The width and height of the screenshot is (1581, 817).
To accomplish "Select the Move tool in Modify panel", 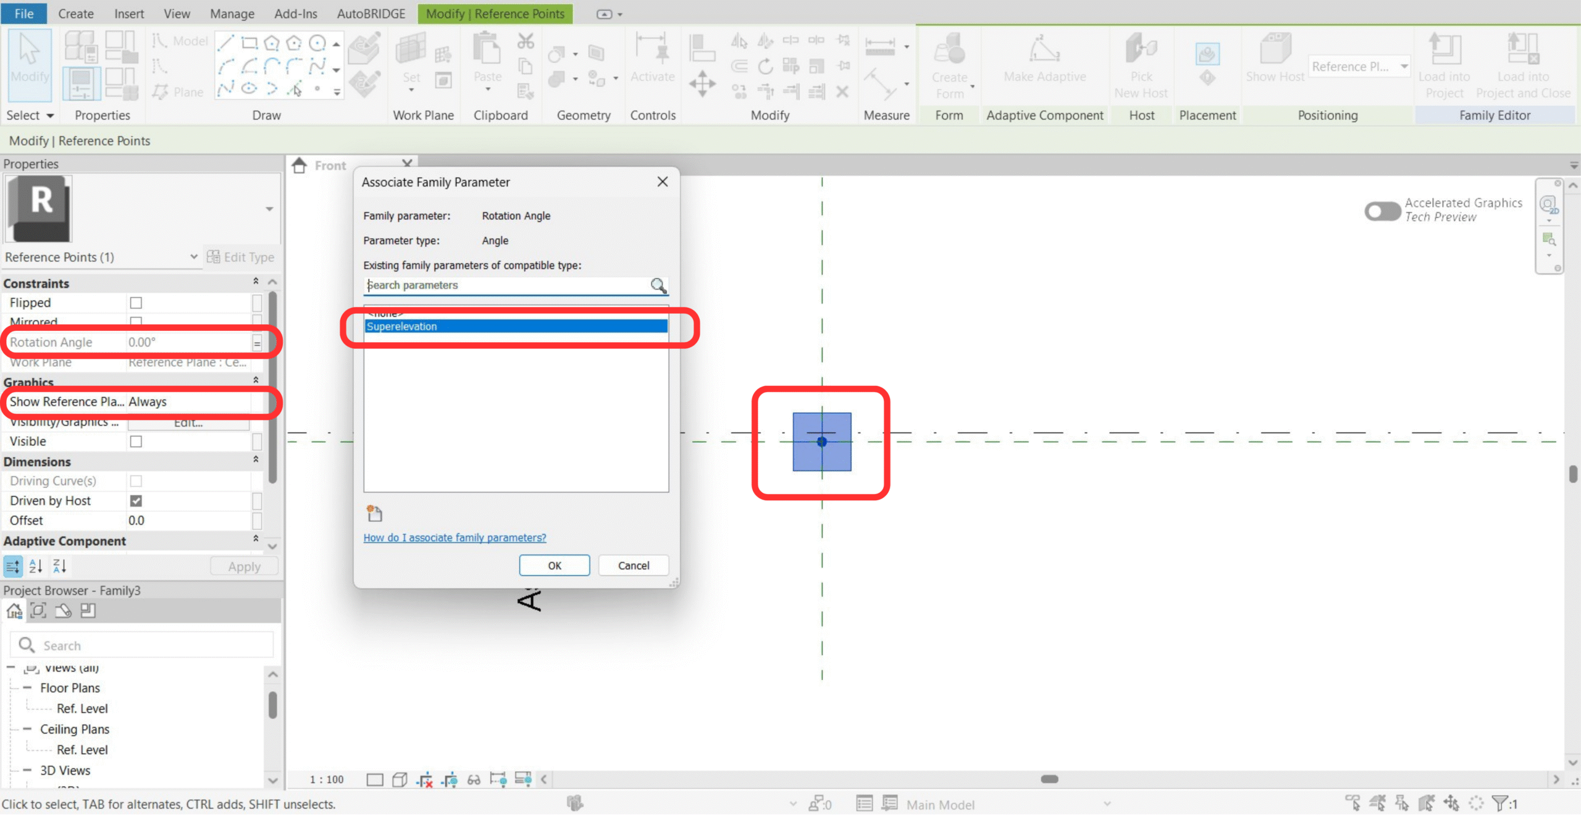I will click(x=702, y=83).
